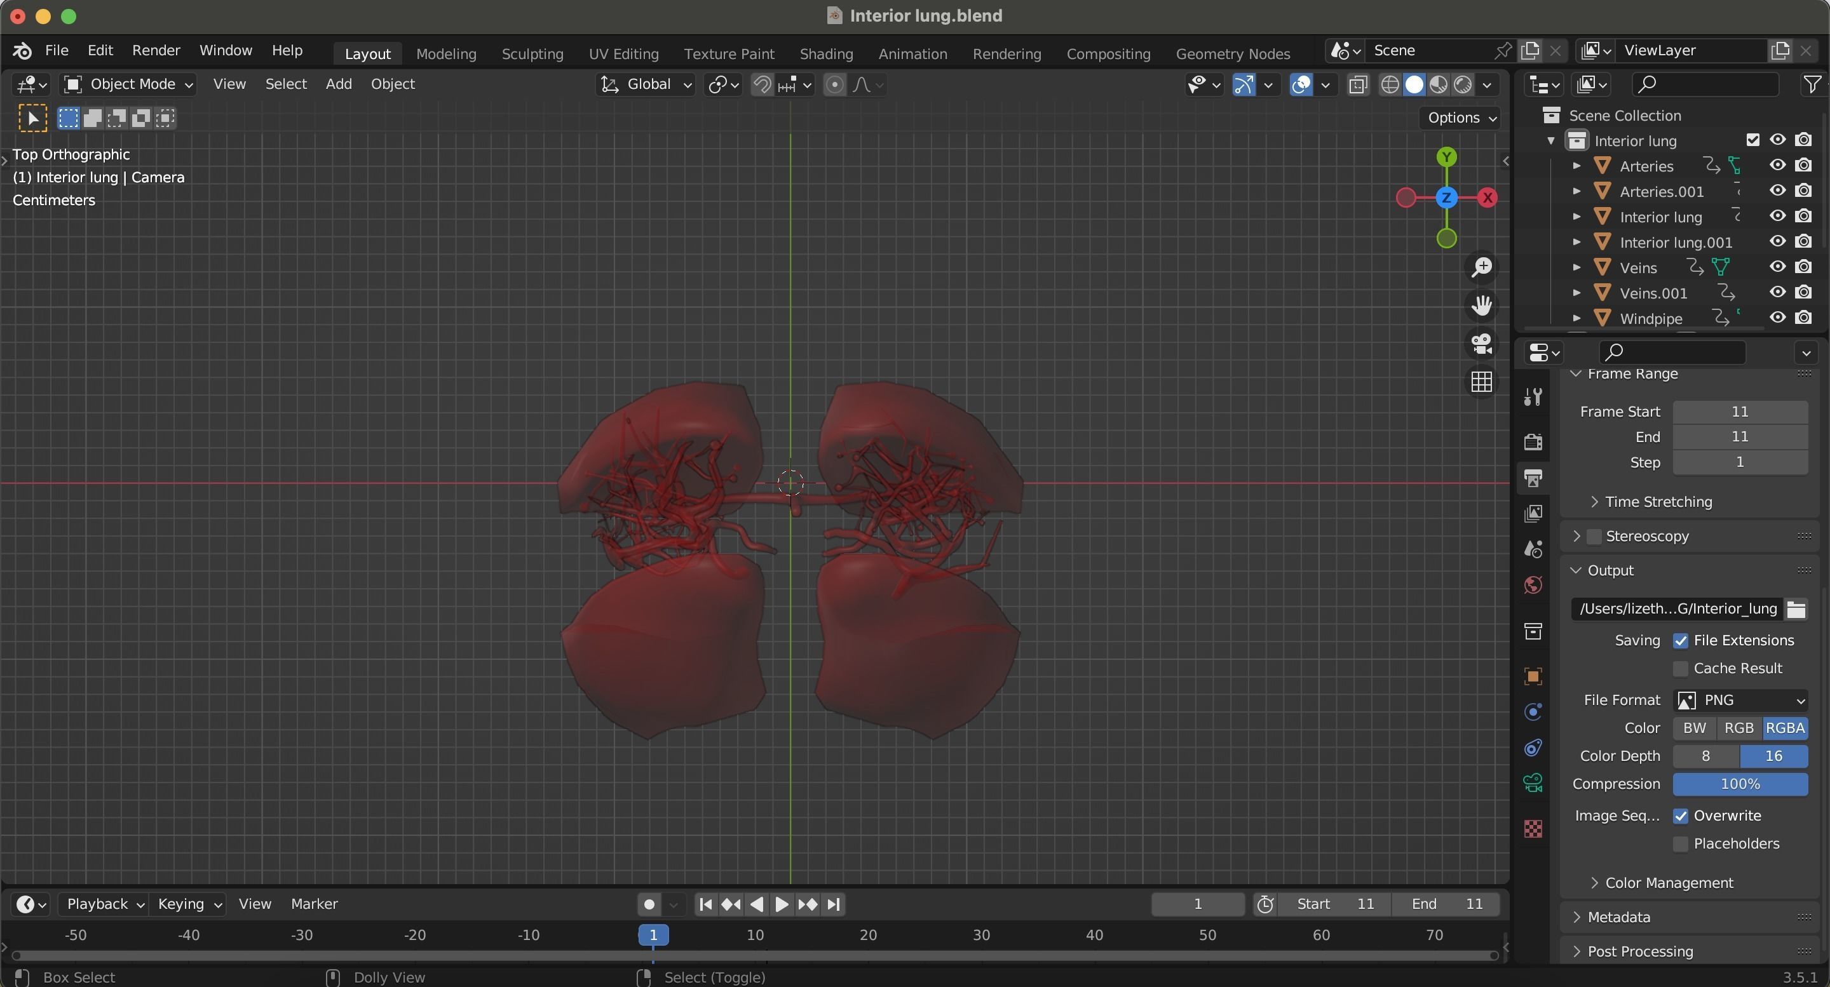Click the pan hand navigation icon
The height and width of the screenshot is (987, 1830).
(x=1481, y=306)
